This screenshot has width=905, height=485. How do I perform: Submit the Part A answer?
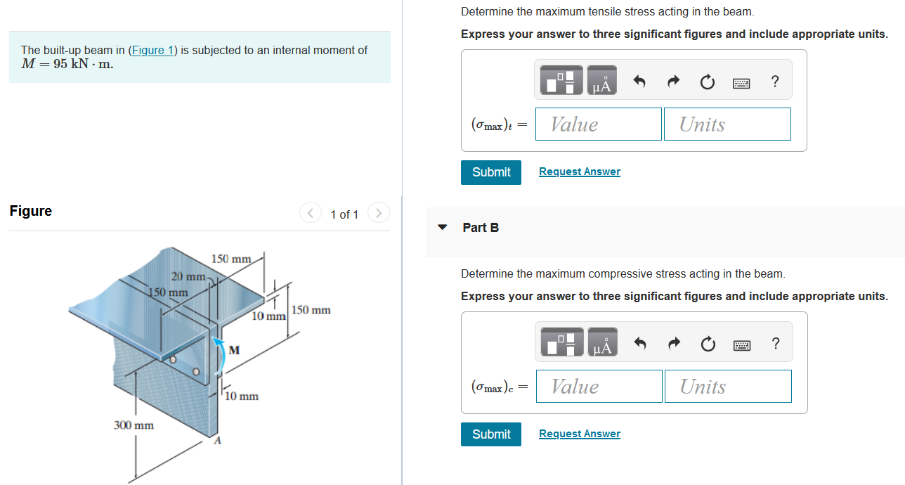point(490,172)
